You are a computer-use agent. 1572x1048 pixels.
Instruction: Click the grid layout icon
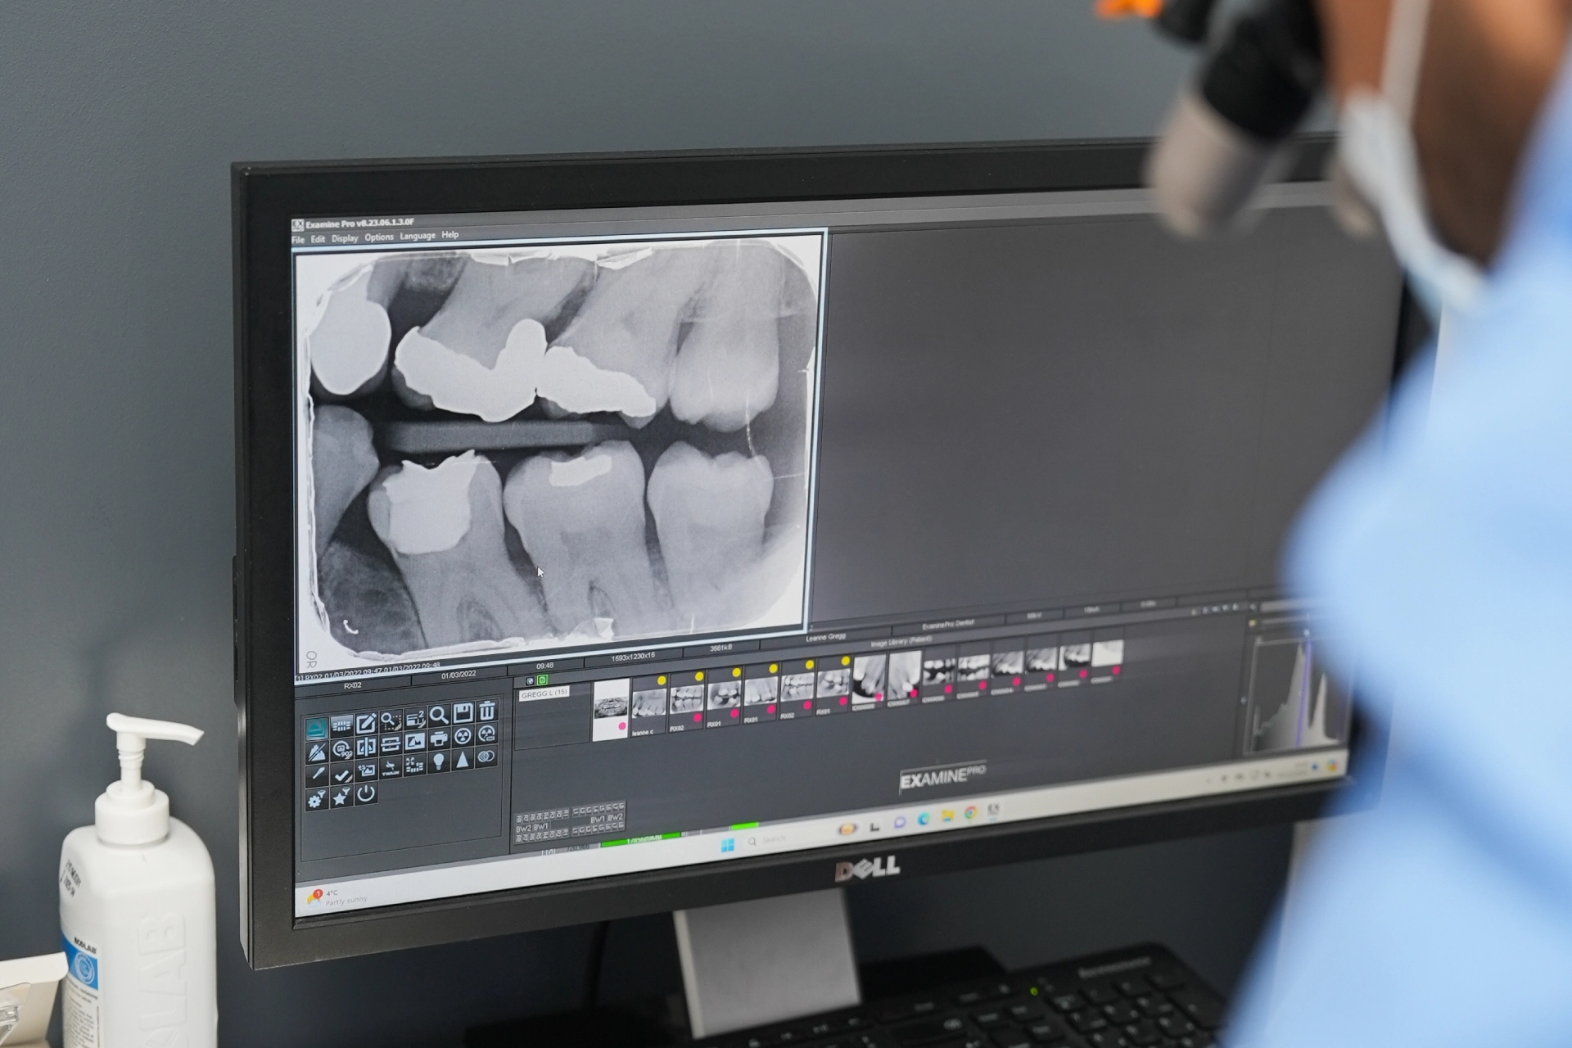click(x=342, y=725)
